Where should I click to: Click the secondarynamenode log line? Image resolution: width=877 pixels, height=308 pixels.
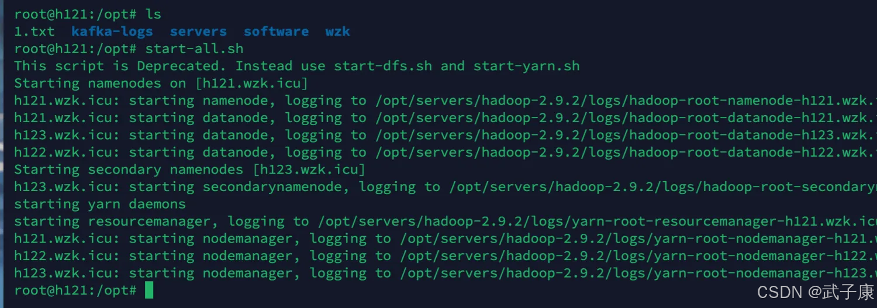click(446, 186)
